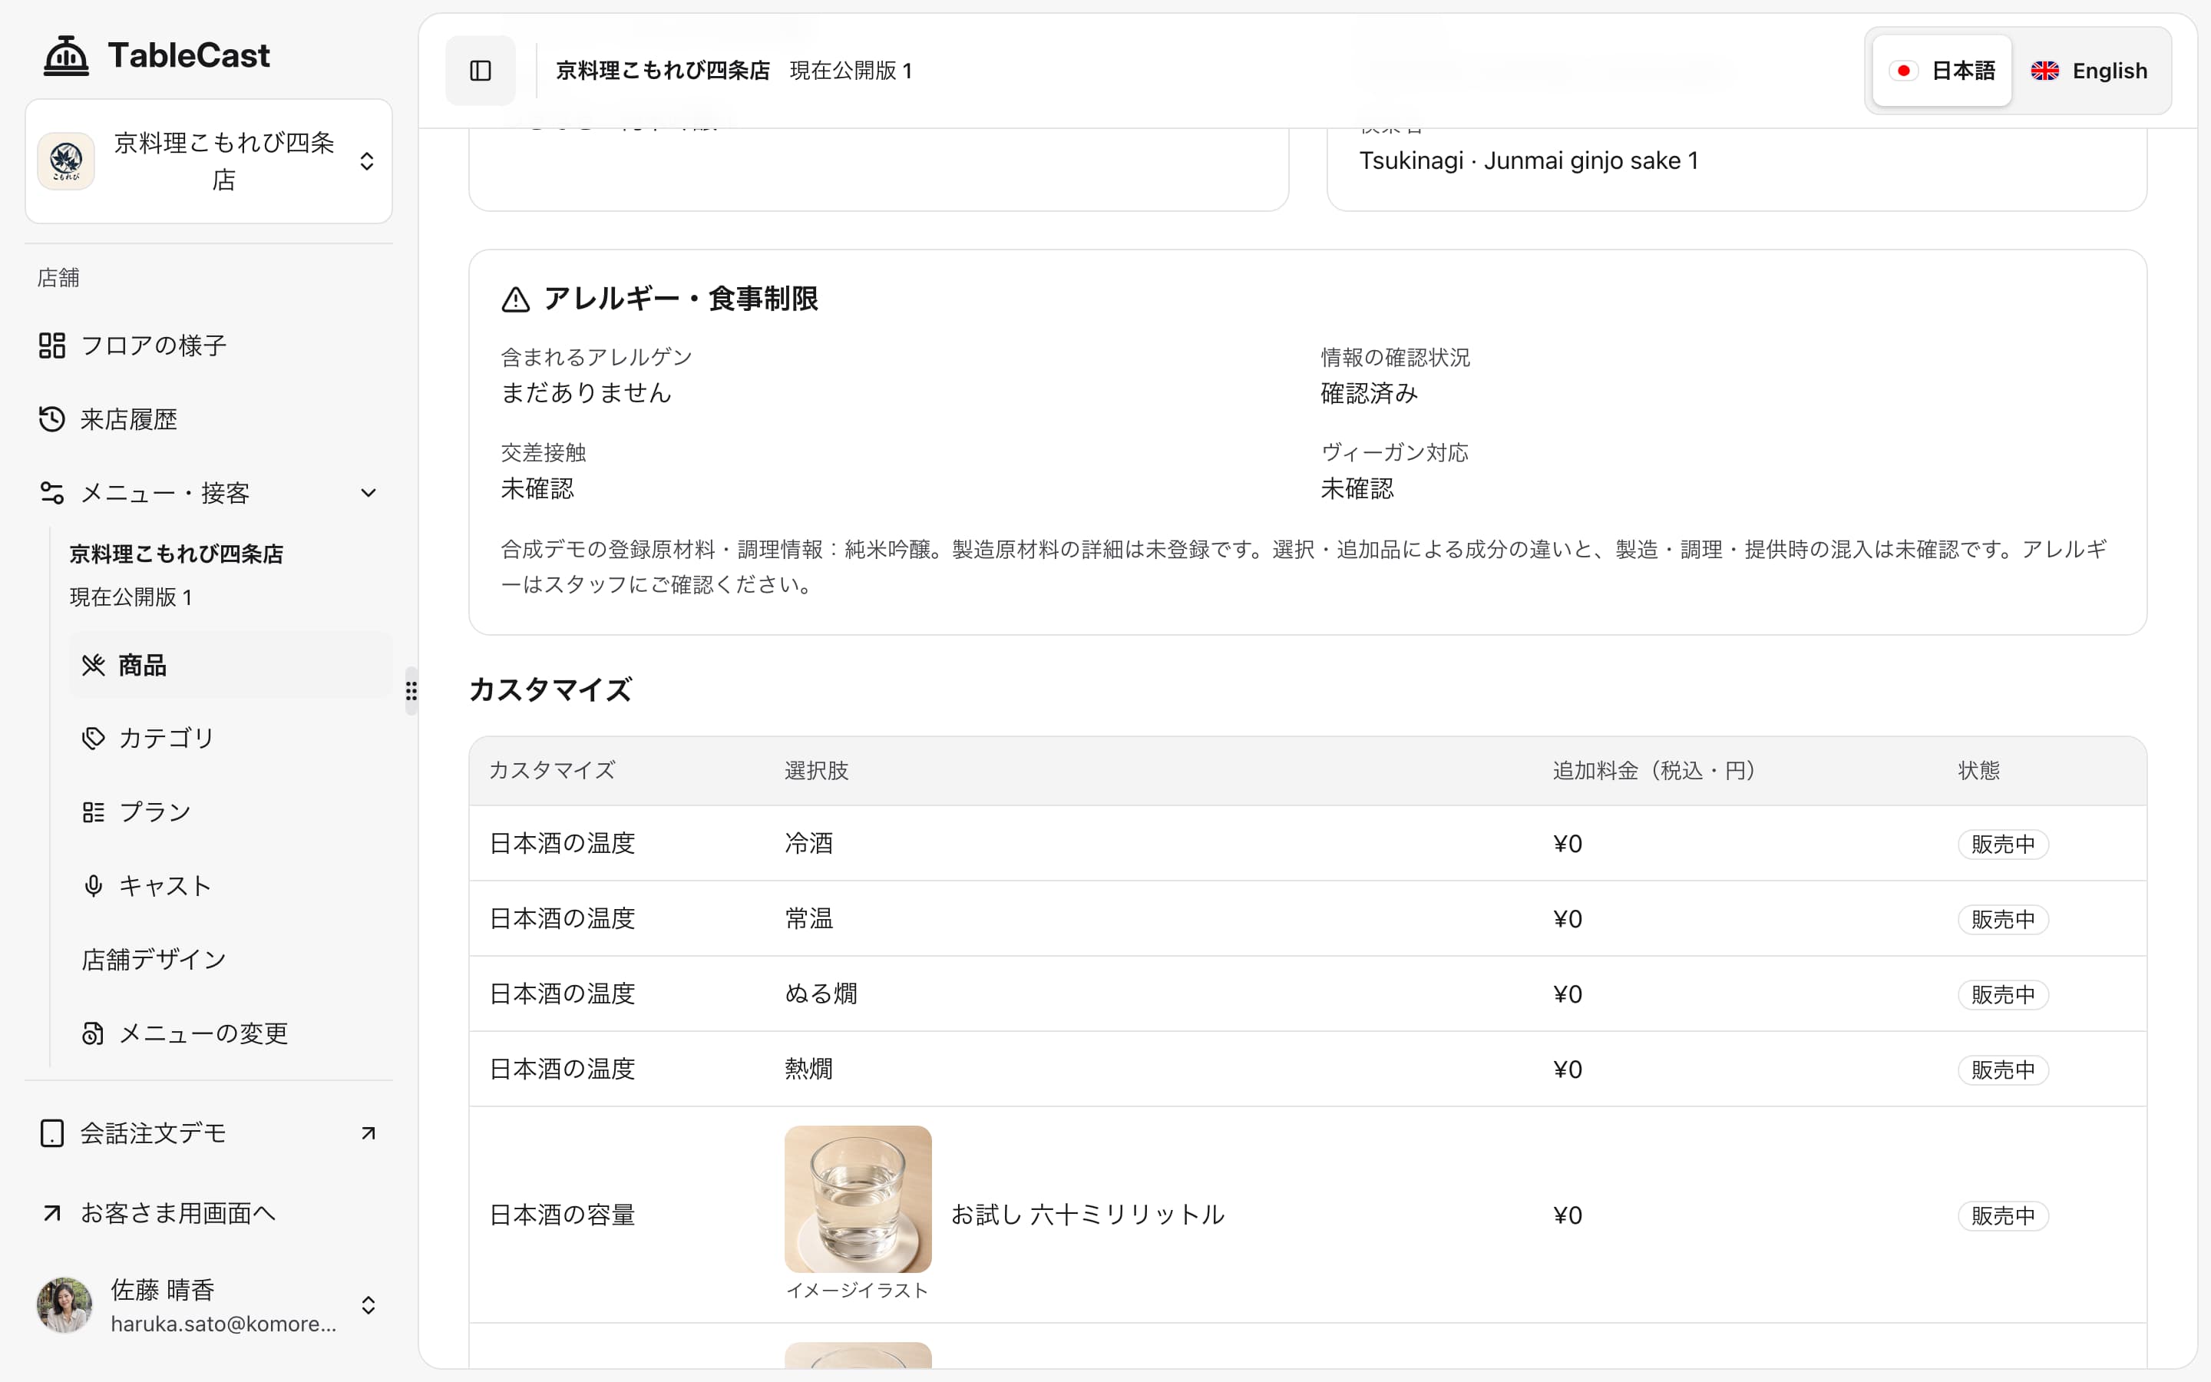
Task: Click the sidebar resize handle
Action: [411, 691]
